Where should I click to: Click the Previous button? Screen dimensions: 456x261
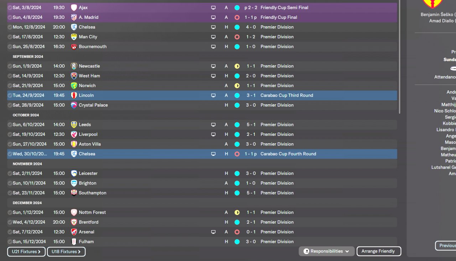(446, 245)
